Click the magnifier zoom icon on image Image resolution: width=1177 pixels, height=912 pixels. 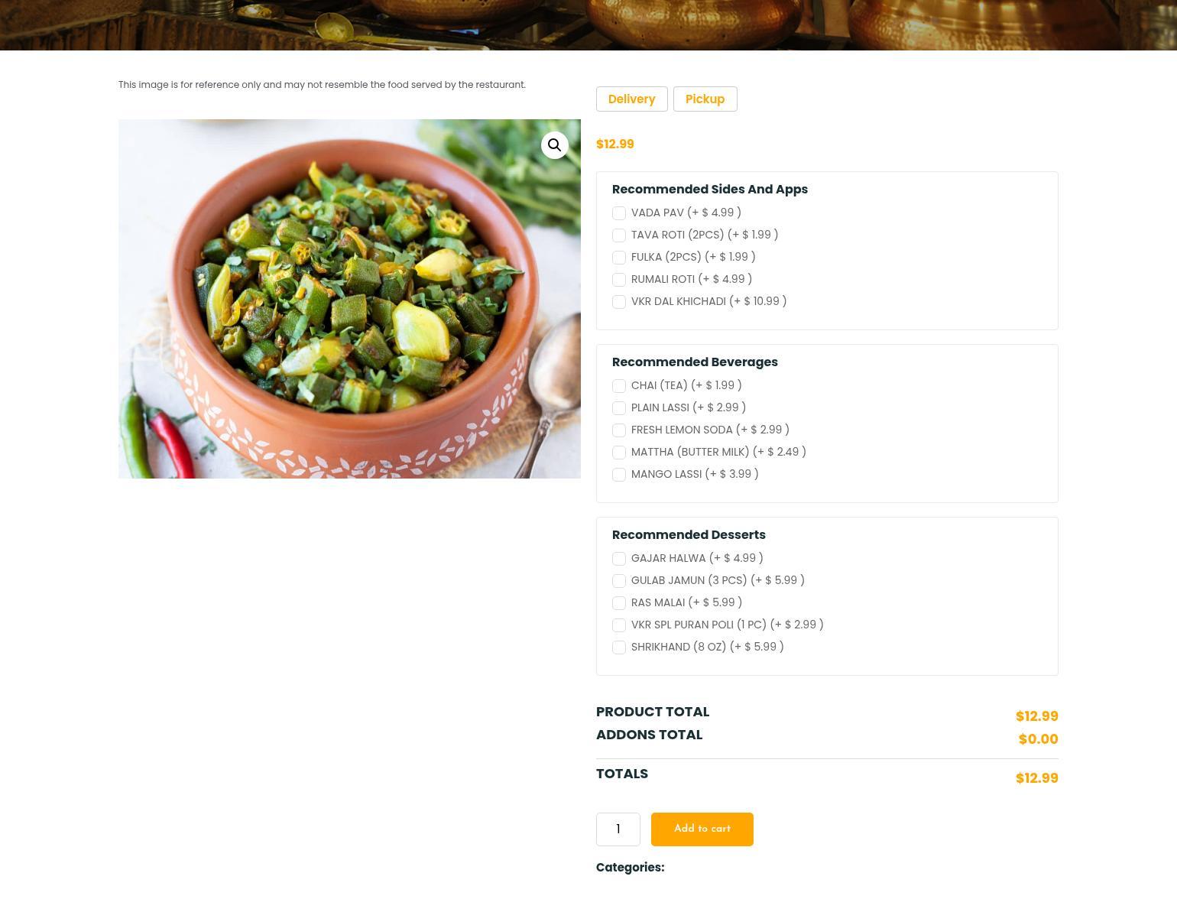(x=555, y=145)
